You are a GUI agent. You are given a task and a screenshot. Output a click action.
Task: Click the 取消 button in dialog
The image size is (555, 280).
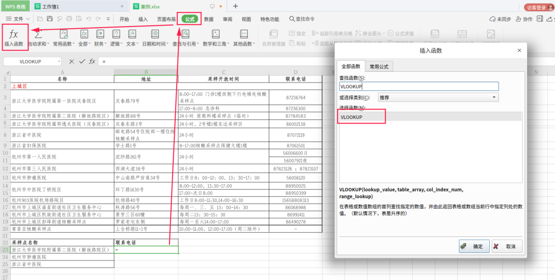click(x=507, y=247)
